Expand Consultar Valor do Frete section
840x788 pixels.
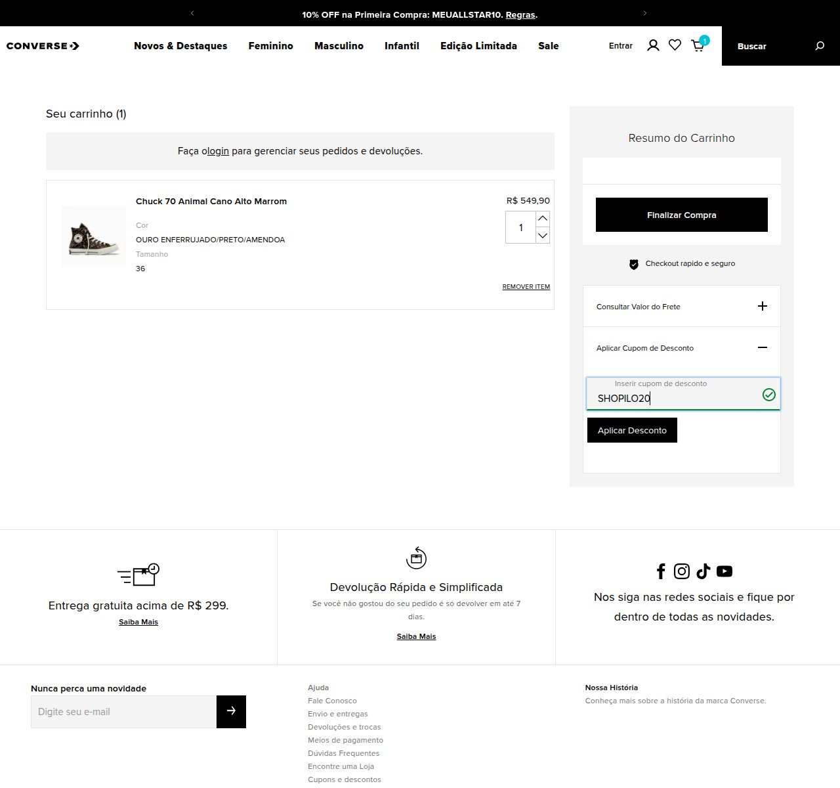(x=682, y=307)
